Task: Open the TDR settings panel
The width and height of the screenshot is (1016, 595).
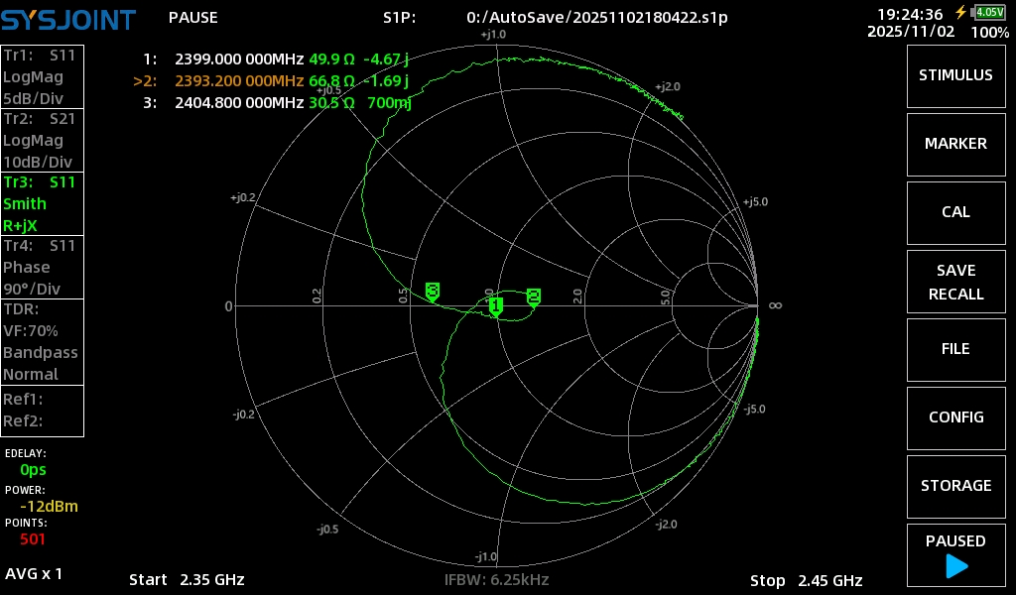Action: pos(42,341)
